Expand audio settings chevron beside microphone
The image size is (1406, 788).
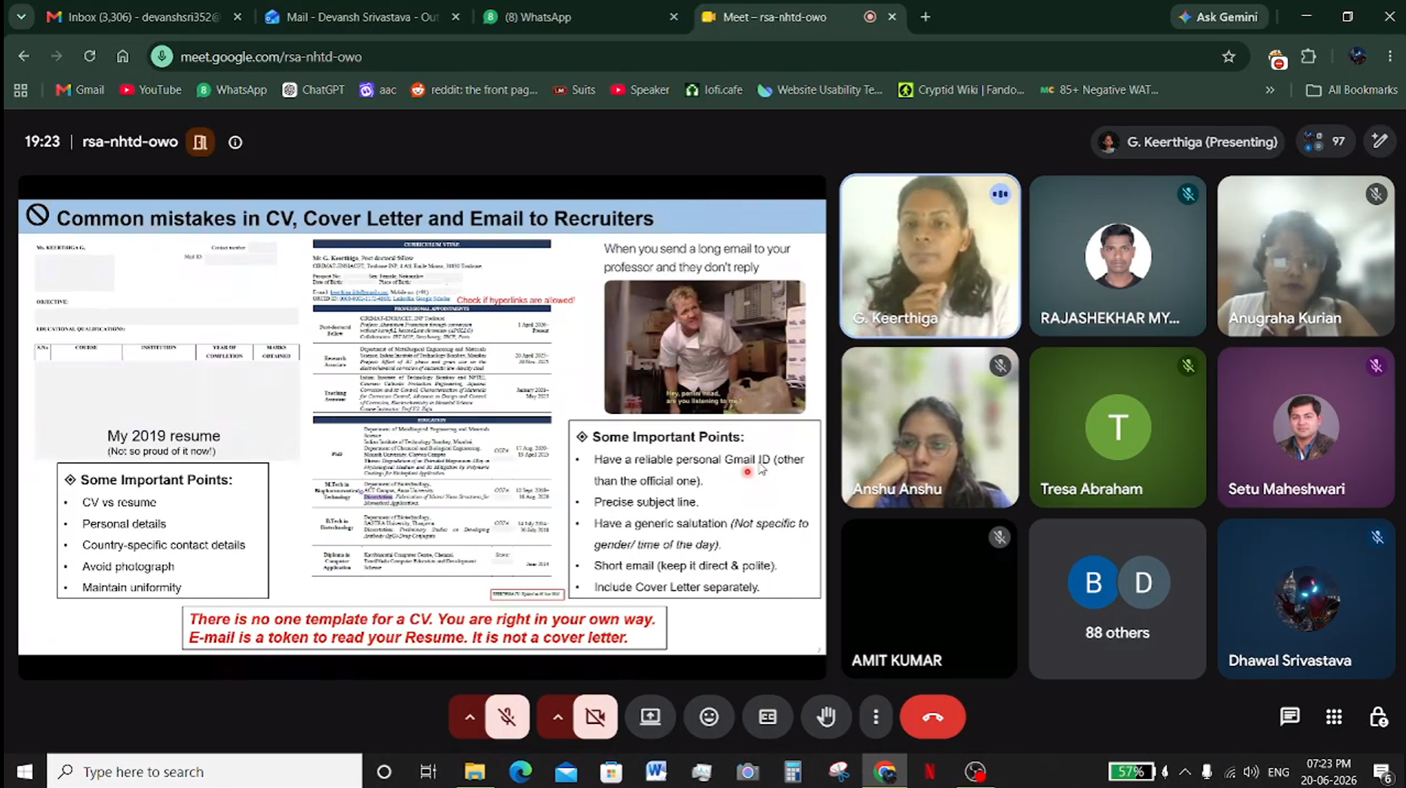point(469,716)
